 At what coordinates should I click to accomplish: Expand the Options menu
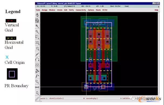pos(91,10)
